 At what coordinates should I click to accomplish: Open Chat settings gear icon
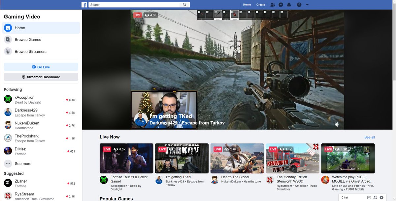point(381,197)
